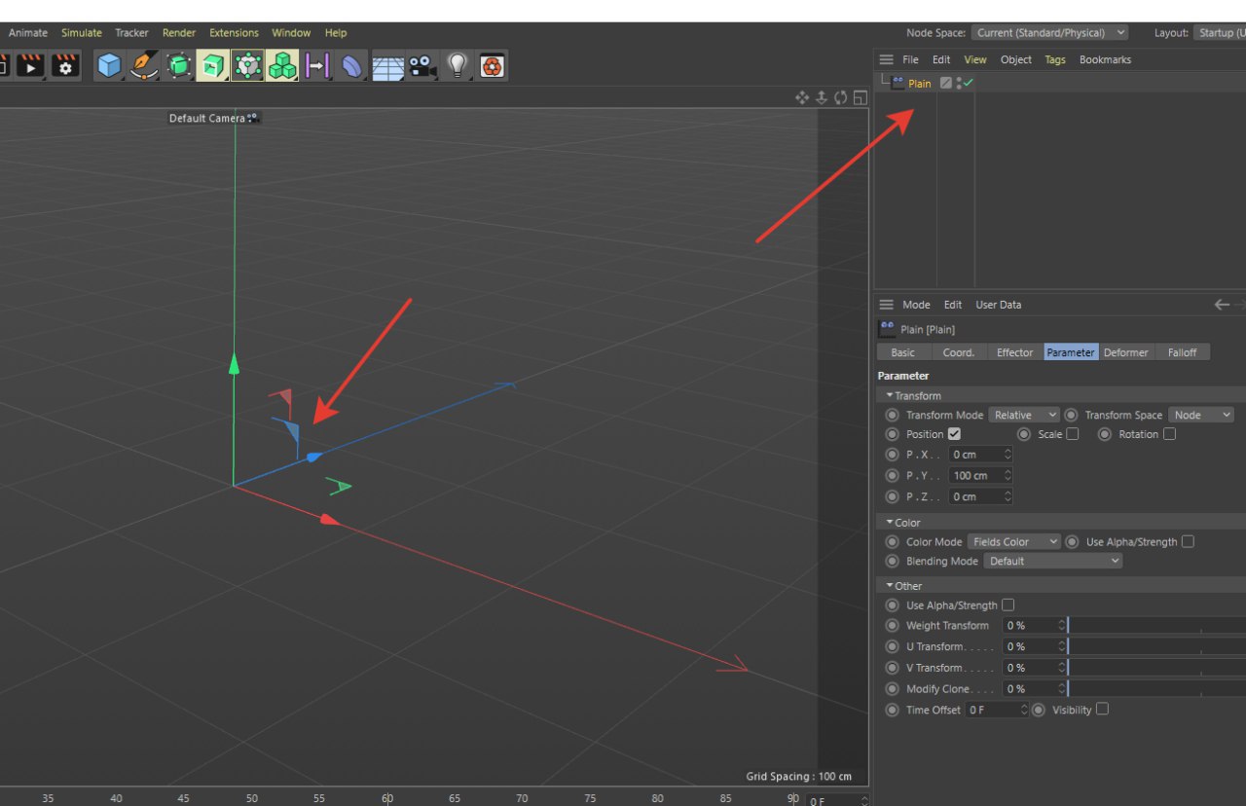
Task: Open the Extensions menu
Action: [x=235, y=32]
